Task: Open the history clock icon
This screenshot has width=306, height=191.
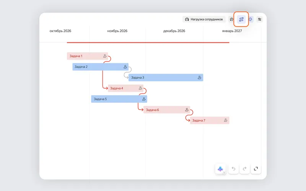Action: pyautogui.click(x=231, y=19)
